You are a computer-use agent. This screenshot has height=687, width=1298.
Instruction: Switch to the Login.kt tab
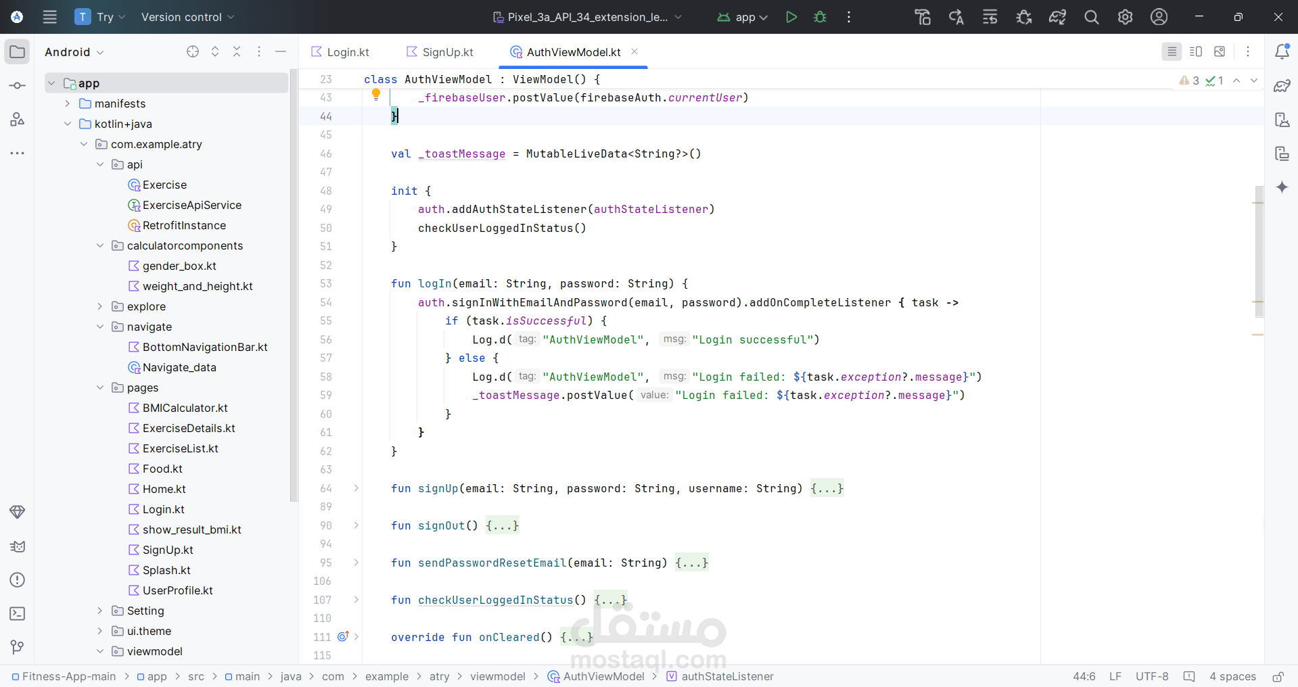click(x=340, y=52)
